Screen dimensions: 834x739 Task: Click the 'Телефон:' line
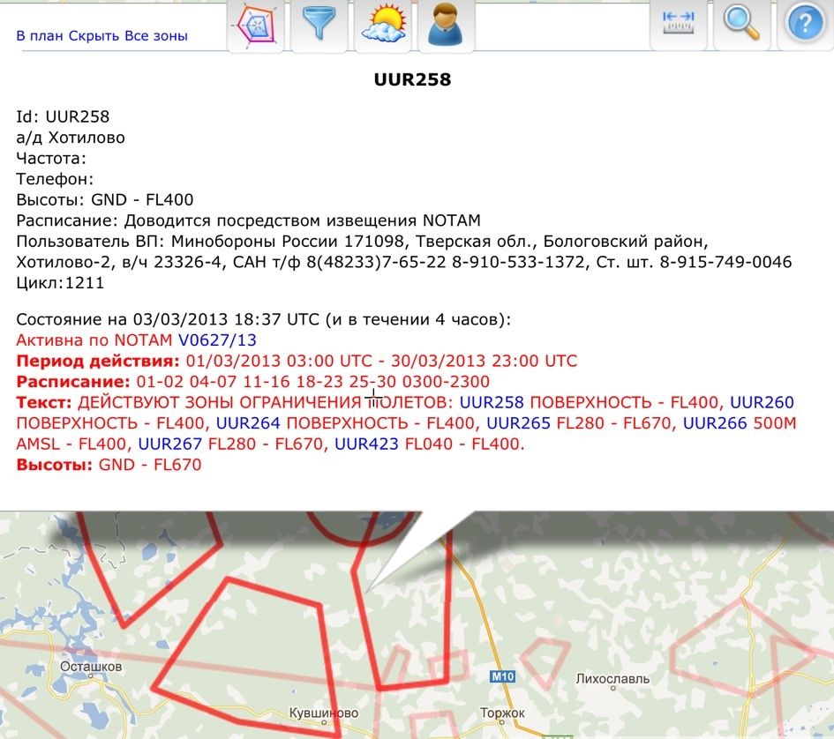pyautogui.click(x=55, y=179)
